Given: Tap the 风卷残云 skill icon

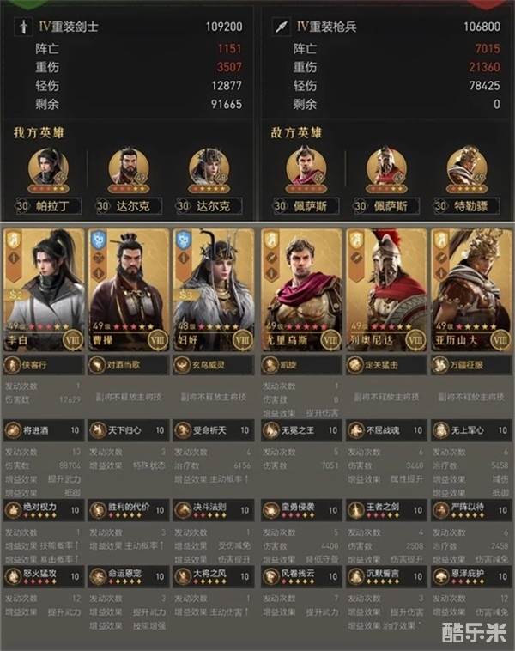Looking at the screenshot, I should [x=270, y=576].
